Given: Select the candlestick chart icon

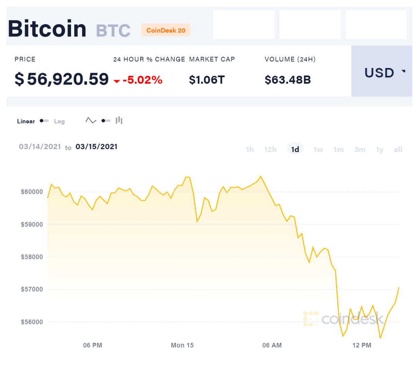Looking at the screenshot, I should (x=119, y=120).
